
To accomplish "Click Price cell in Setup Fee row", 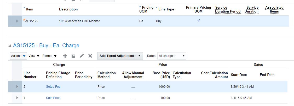I will pos(101,86).
